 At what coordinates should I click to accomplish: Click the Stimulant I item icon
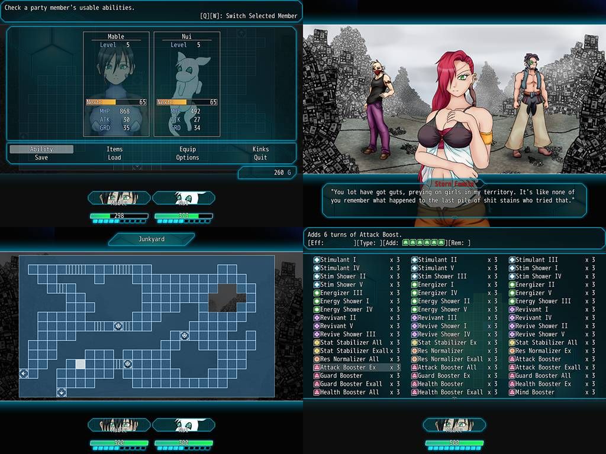(x=317, y=260)
